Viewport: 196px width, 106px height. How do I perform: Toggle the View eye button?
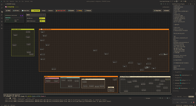[x=8, y=10]
